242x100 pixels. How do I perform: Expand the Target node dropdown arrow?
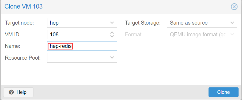[112, 23]
